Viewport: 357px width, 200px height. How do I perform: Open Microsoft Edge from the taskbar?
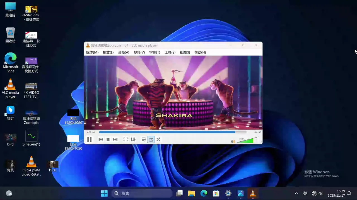tap(204, 193)
